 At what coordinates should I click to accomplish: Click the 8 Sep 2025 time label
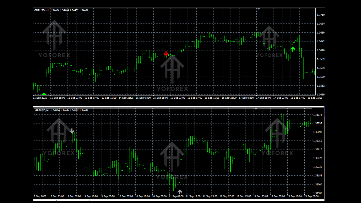40,196
